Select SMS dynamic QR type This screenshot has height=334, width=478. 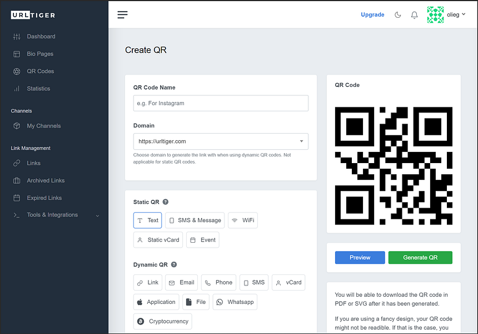pos(254,282)
